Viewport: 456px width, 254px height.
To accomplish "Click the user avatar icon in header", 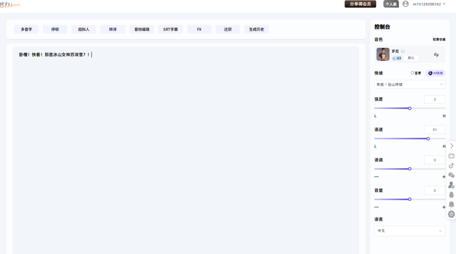I will (405, 4).
